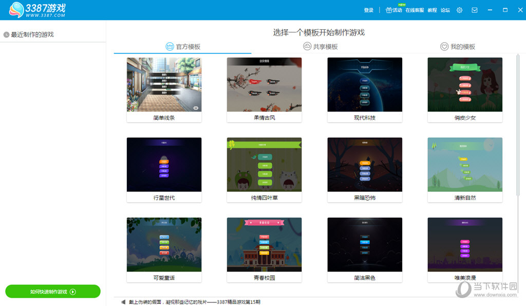Select the 简单线条 template thumbnail

pyautogui.click(x=164, y=85)
